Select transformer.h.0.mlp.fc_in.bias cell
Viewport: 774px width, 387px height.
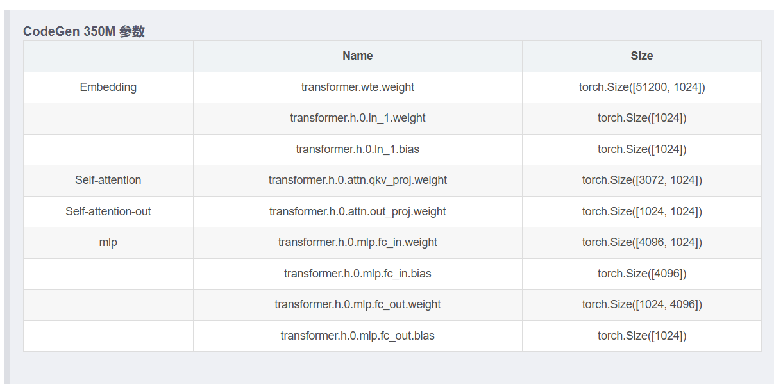(358, 274)
